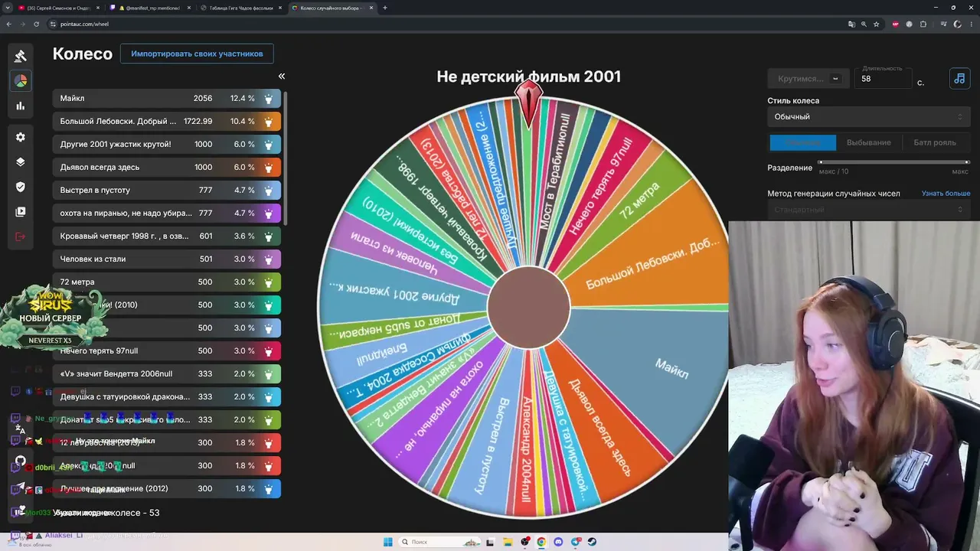This screenshot has width=980, height=551.
Task: Select the highlighted blue wheel mode option
Action: click(x=802, y=142)
